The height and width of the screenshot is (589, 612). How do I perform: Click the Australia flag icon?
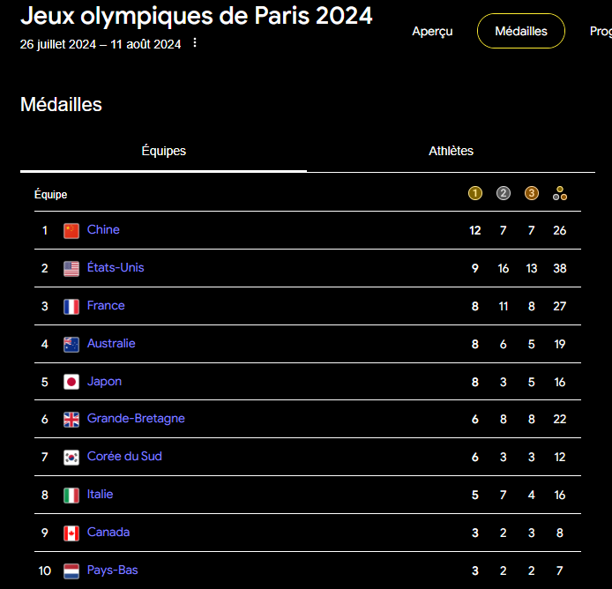pyautogui.click(x=71, y=345)
